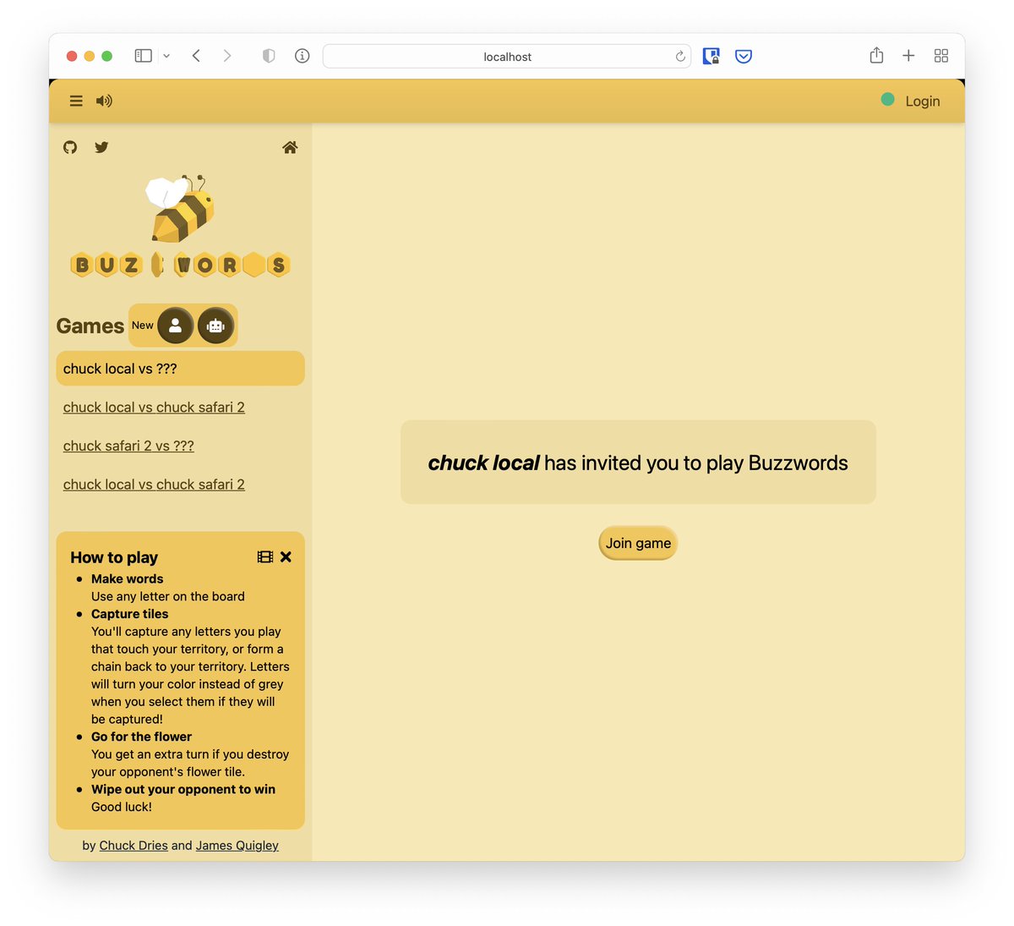Expand the sidebar dropdown chevron in Safari
The height and width of the screenshot is (926, 1014).
166,56
